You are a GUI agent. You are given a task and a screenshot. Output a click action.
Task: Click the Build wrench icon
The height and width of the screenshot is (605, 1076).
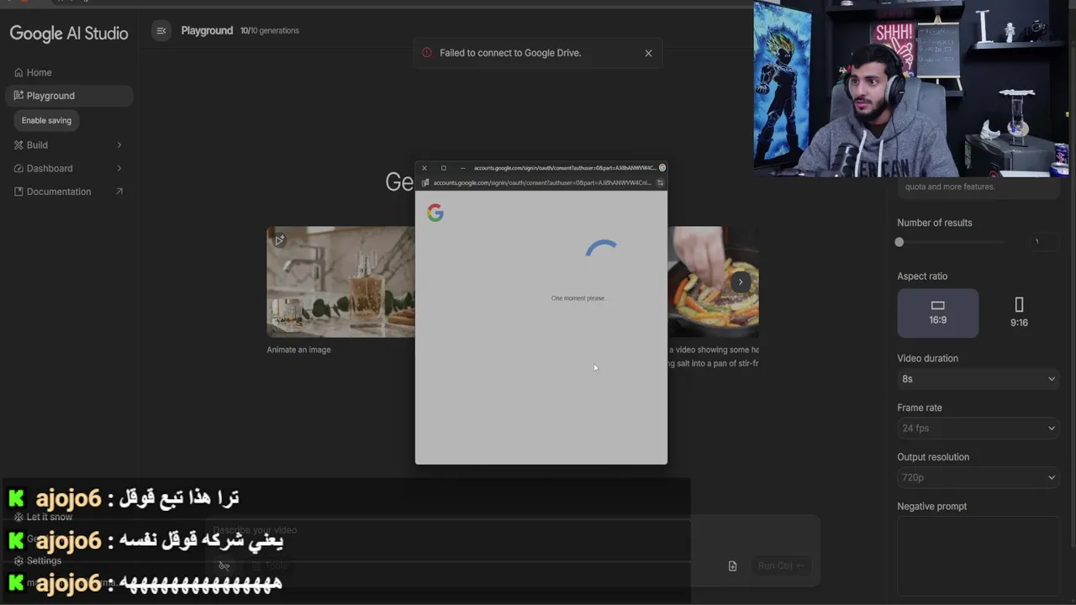tap(18, 145)
